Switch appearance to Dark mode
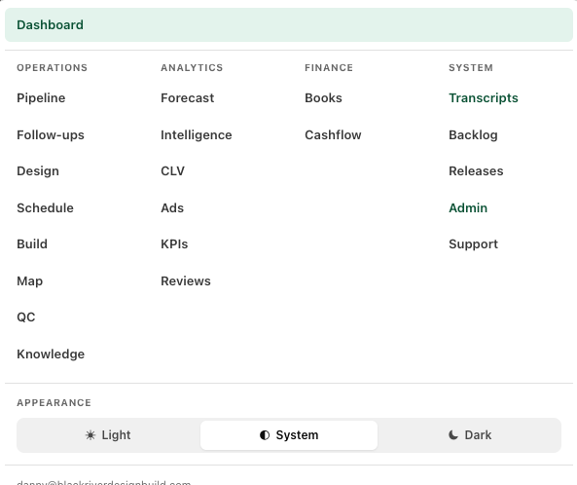The height and width of the screenshot is (485, 577). (x=470, y=435)
